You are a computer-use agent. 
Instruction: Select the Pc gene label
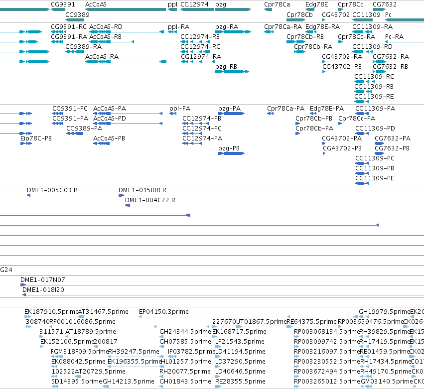pos(388,14)
